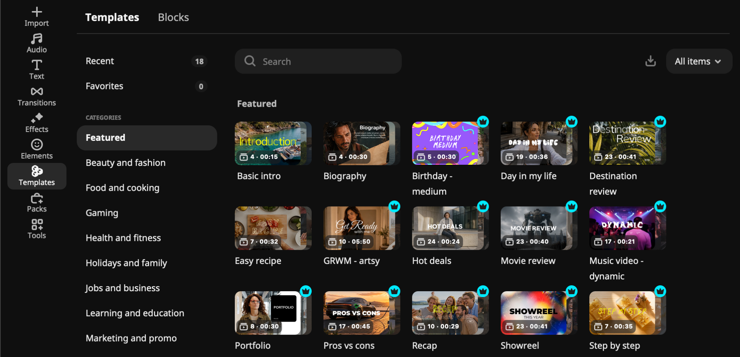Screen dimensions: 740x357
Task: Select the Text tool in sidebar
Action: (x=37, y=70)
